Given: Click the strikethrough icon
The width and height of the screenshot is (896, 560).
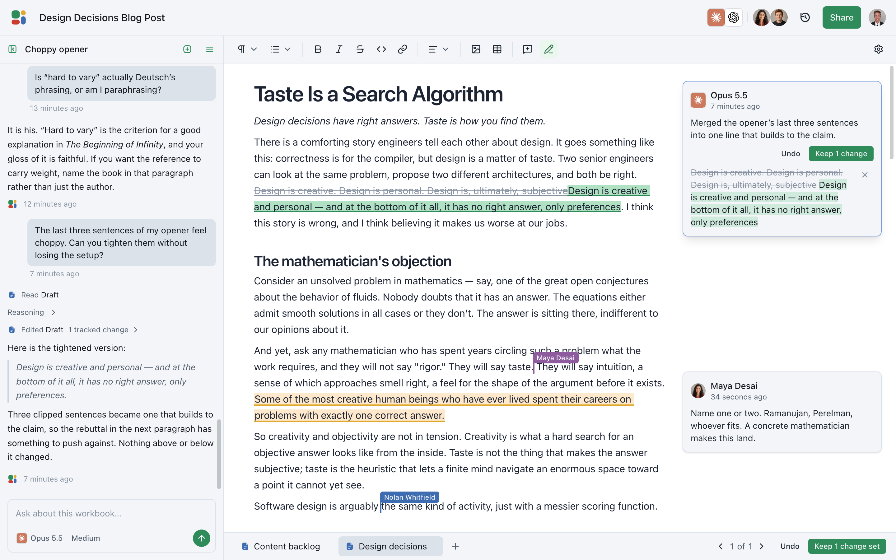Looking at the screenshot, I should tap(360, 49).
